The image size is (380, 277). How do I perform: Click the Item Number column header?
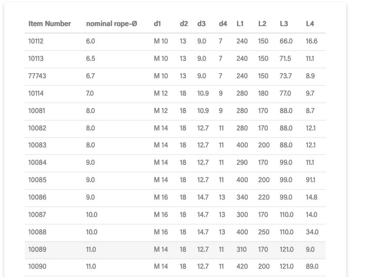(50, 24)
